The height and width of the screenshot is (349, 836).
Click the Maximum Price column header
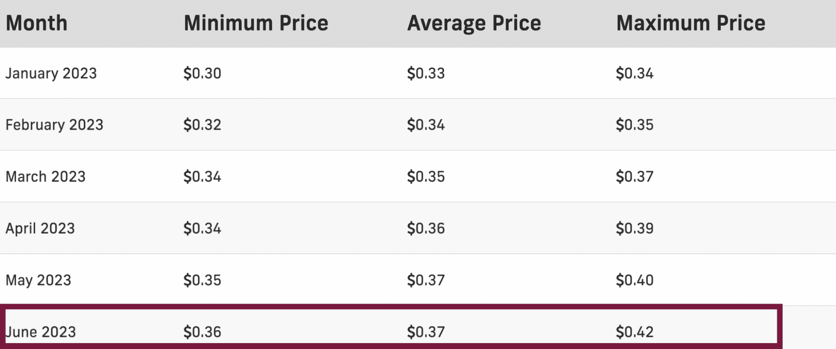[x=691, y=23]
